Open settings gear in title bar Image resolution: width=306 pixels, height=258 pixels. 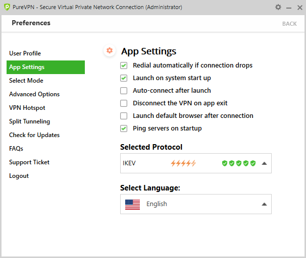pos(278,7)
